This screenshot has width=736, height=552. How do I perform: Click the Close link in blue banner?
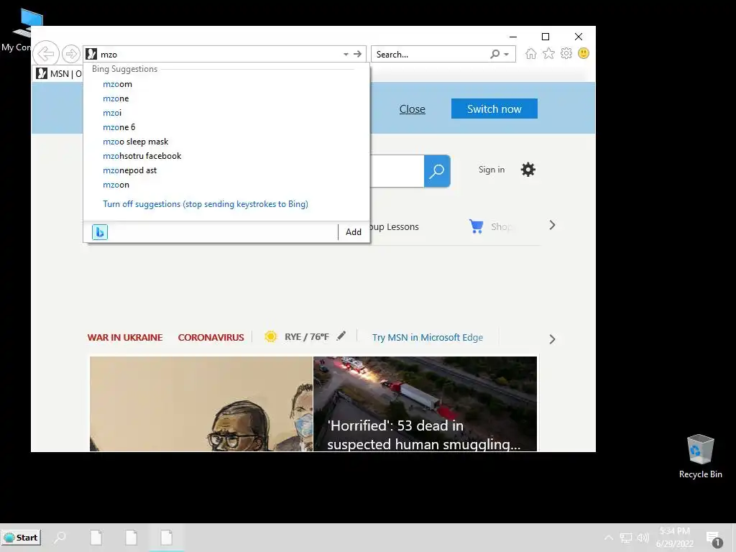[412, 109]
